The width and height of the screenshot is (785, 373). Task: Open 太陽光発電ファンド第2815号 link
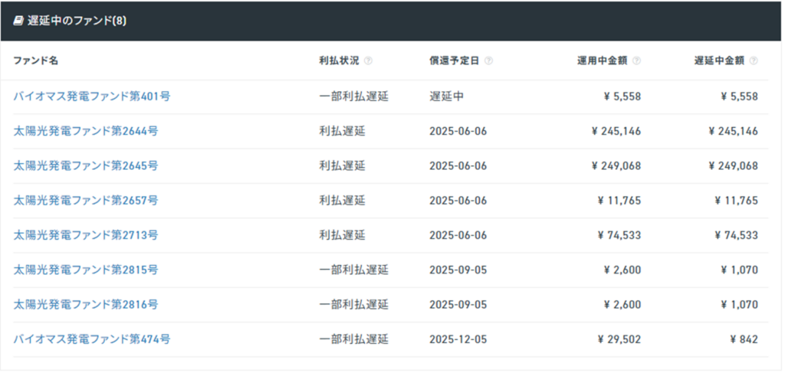click(86, 270)
